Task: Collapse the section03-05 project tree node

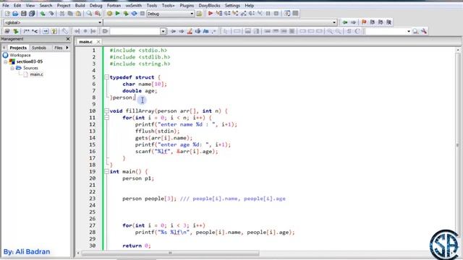Action: 6,61
